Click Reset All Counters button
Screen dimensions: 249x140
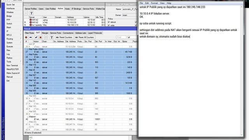(85, 37)
